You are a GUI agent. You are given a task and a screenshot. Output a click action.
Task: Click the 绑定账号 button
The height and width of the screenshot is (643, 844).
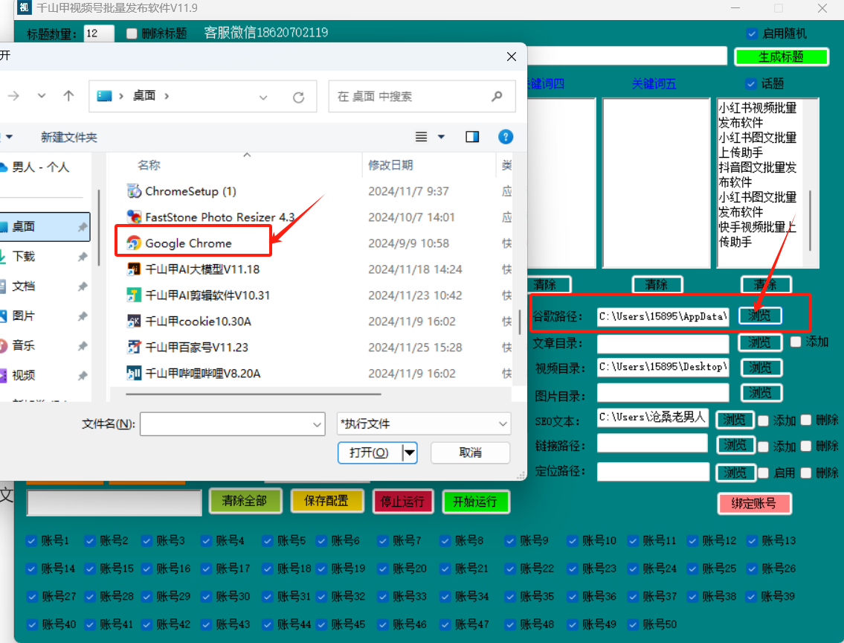753,504
